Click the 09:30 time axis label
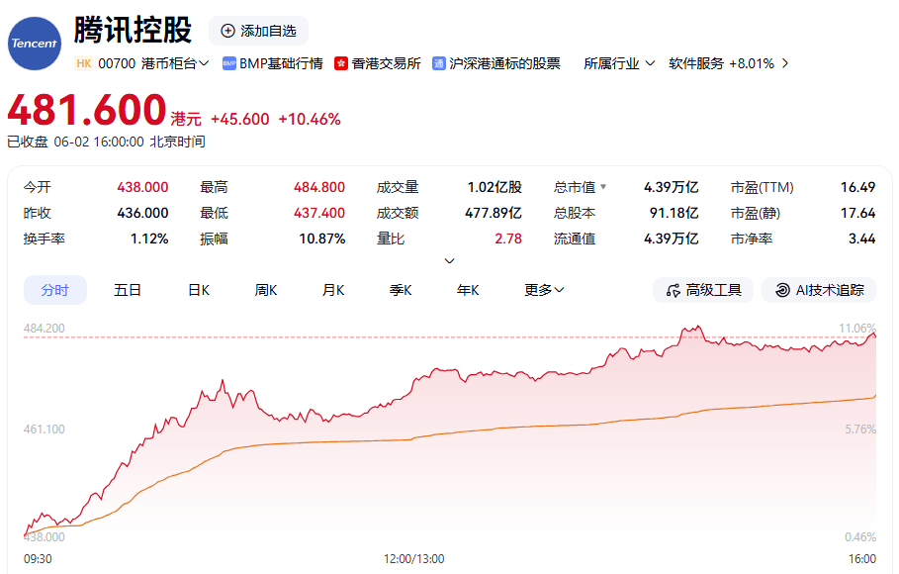Image resolution: width=899 pixels, height=574 pixels. point(38,559)
